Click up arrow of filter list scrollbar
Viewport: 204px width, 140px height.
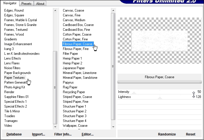click(x=113, y=10)
